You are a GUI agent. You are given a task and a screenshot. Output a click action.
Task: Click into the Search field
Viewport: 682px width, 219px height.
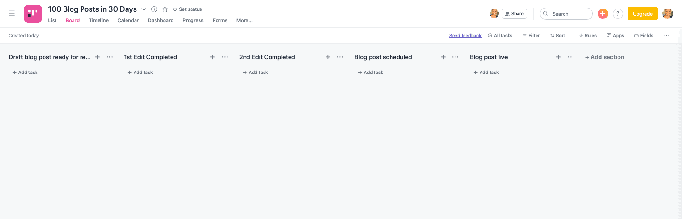point(566,14)
